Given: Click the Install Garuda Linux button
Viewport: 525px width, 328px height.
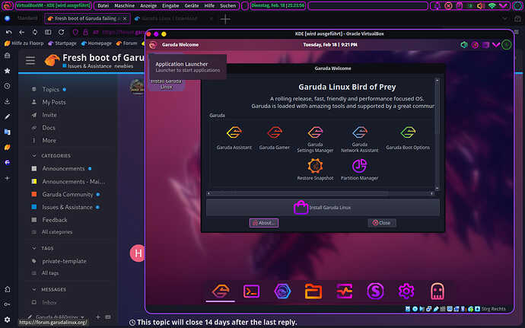Looking at the screenshot, I should (x=323, y=208).
